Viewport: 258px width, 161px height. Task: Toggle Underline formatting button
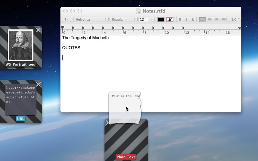coord(193,19)
